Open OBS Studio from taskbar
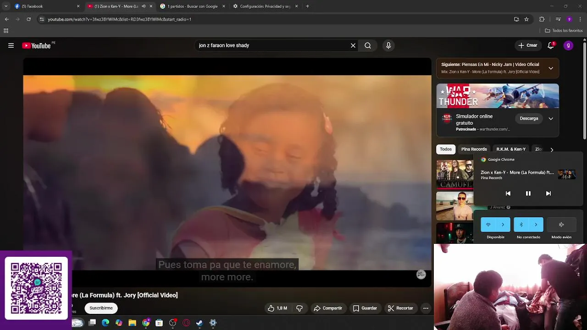587x330 pixels. click(172, 323)
